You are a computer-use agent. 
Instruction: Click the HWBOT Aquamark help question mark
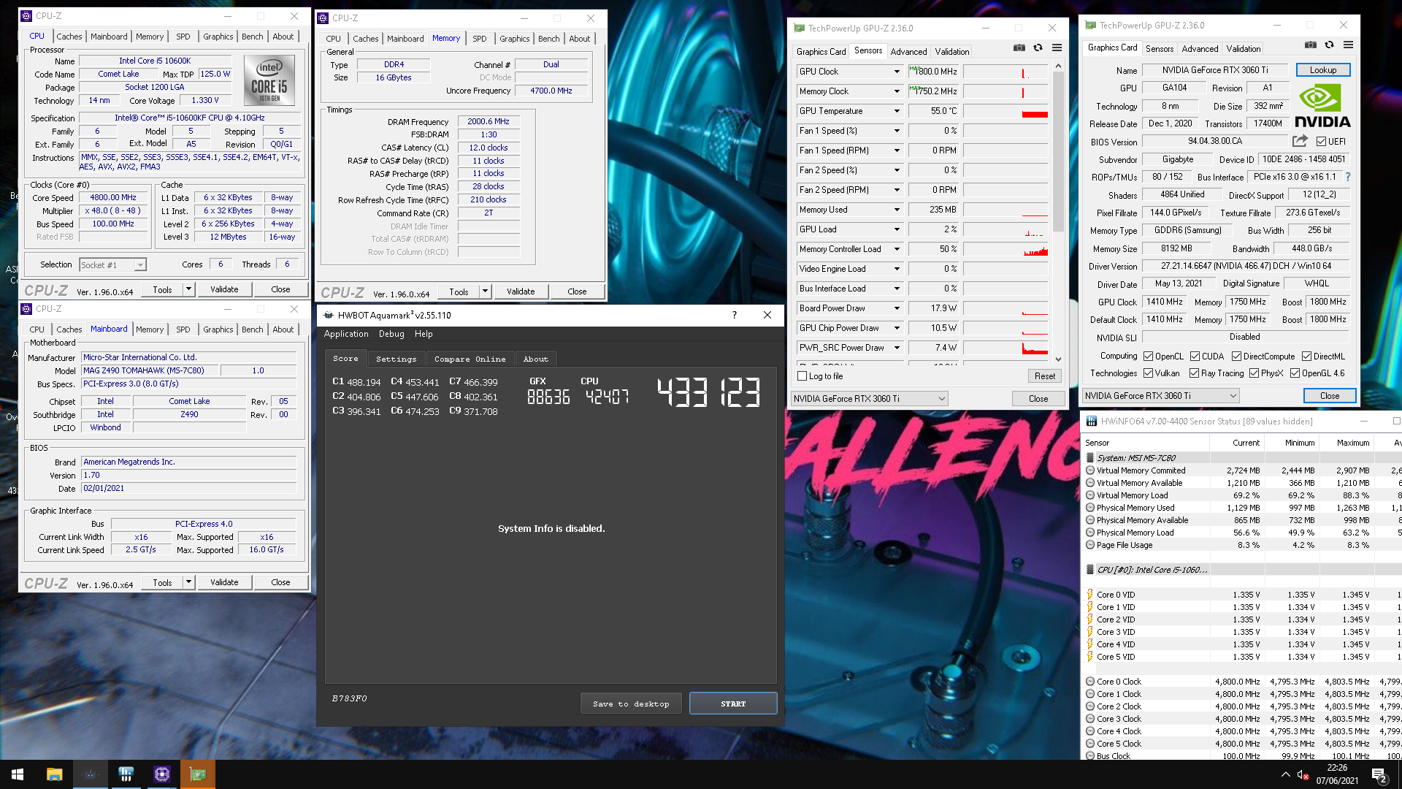tap(734, 315)
